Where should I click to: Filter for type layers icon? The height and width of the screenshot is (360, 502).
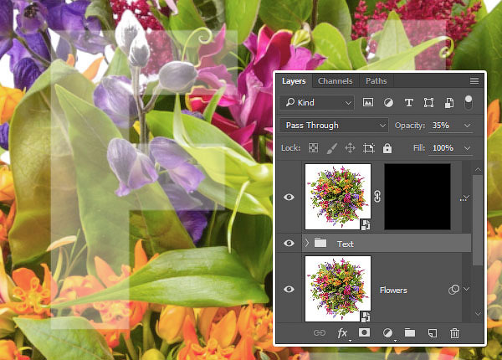(x=408, y=102)
